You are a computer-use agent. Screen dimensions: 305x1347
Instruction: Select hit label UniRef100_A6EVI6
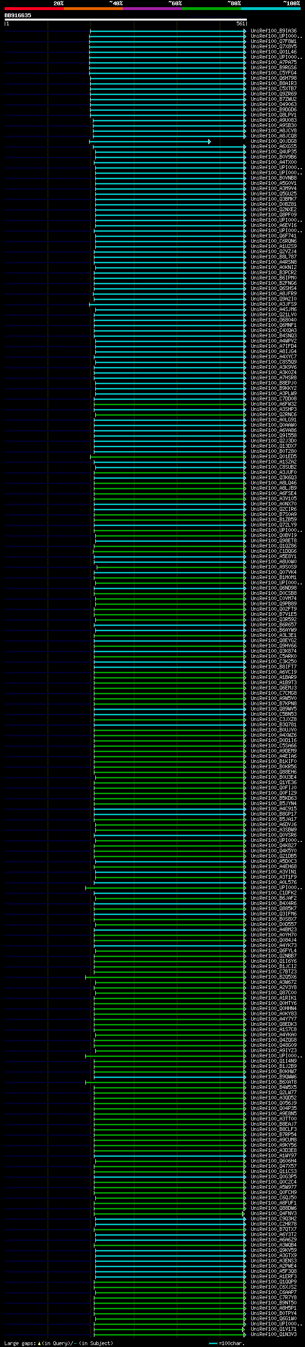click(x=274, y=226)
